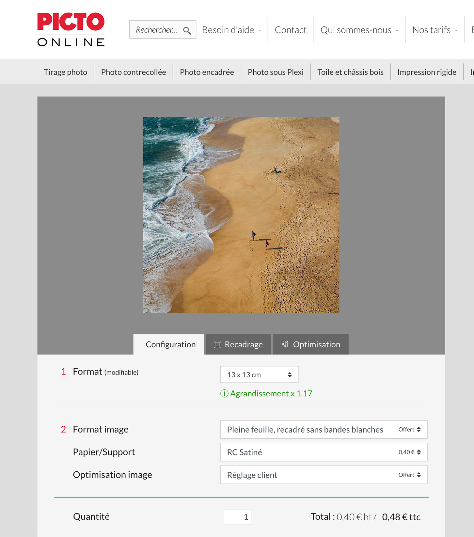Click the crop icon on Recadrage tab
The image size is (474, 537).
(x=217, y=344)
